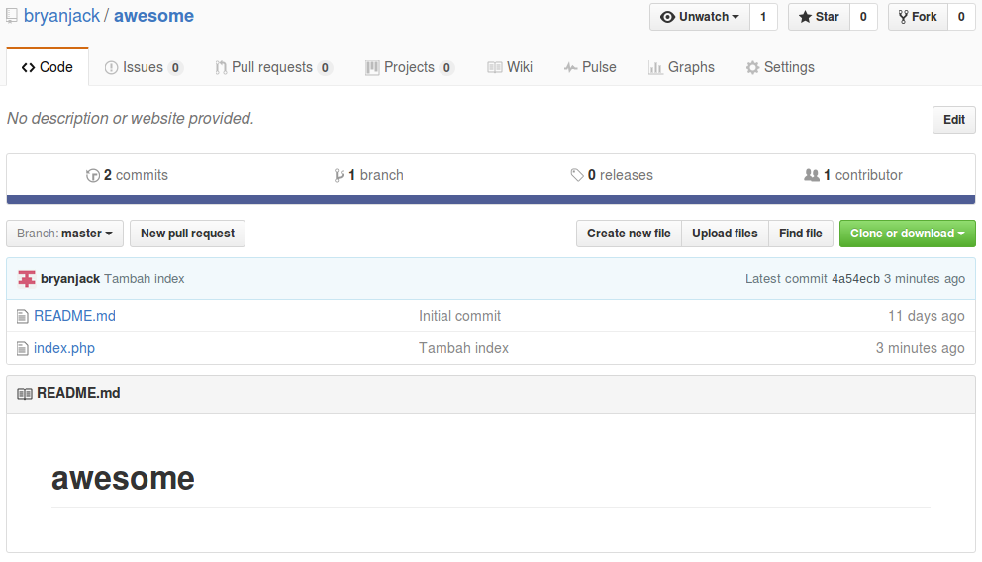Click the Find file button
Screen dimensions: 982x562
pos(801,234)
